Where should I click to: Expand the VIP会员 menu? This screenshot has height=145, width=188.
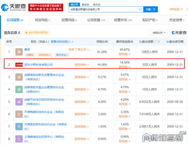(x=176, y=9)
